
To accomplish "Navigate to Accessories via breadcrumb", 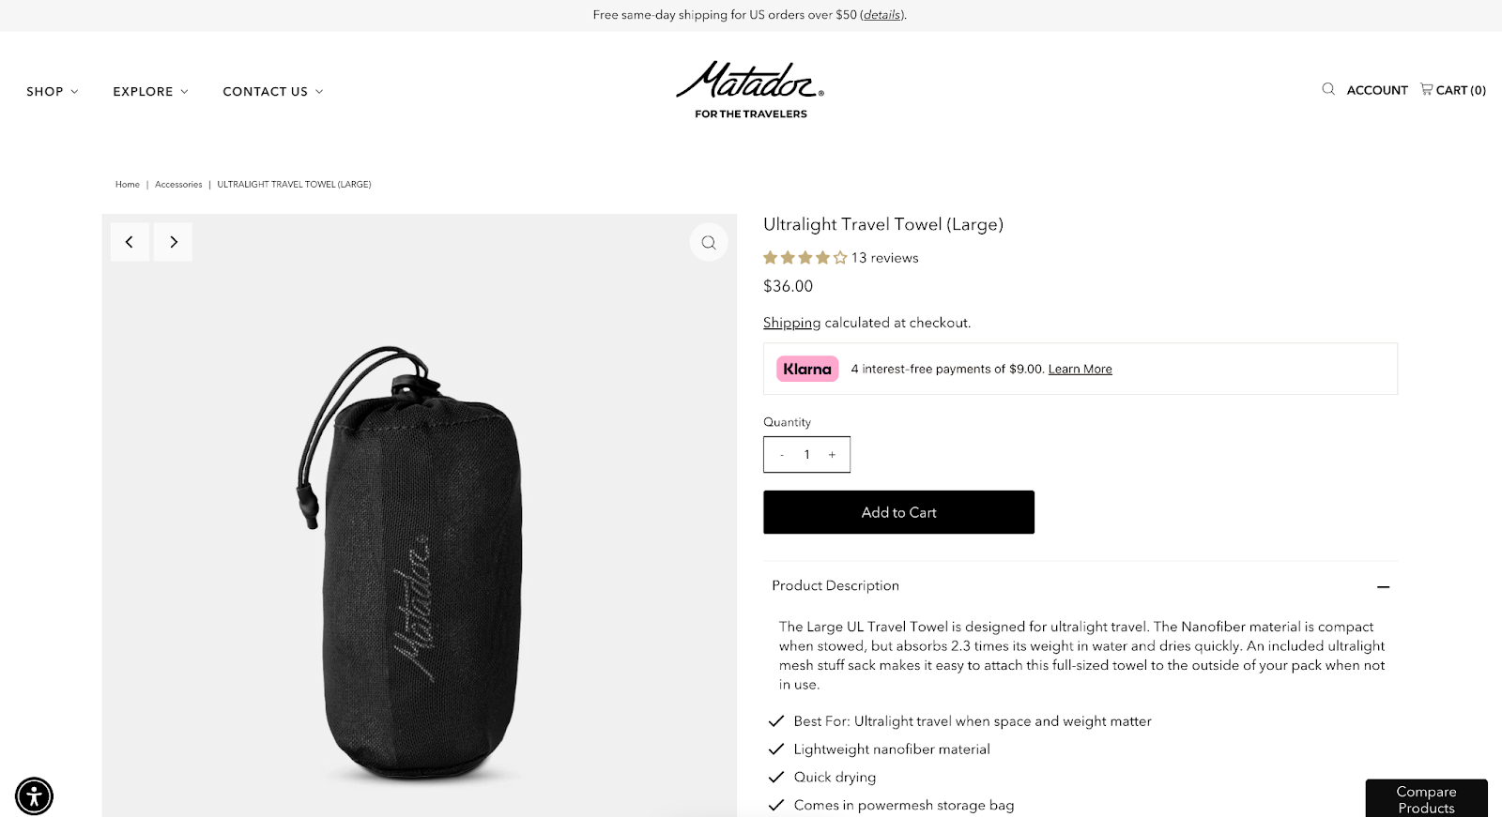I will click(x=177, y=184).
